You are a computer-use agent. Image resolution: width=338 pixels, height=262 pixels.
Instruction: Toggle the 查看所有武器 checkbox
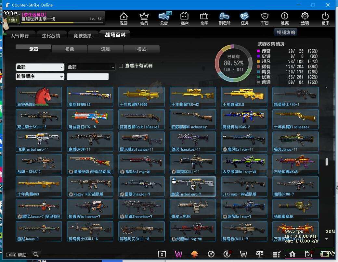pyautogui.click(x=121, y=66)
